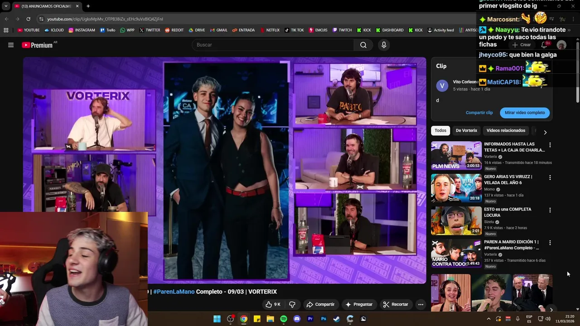The image size is (580, 326).
Task: Select the De Vorterix filter chip
Action: [466, 130]
